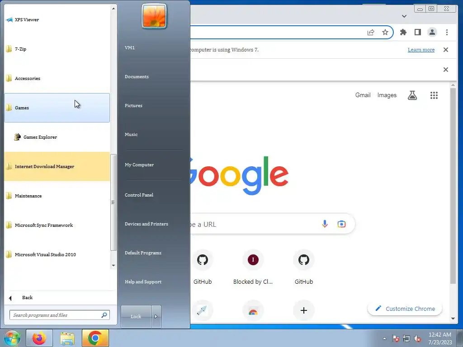Open the Blocked by Cl... shortcut
Screen dimensions: 463x347
point(253,267)
